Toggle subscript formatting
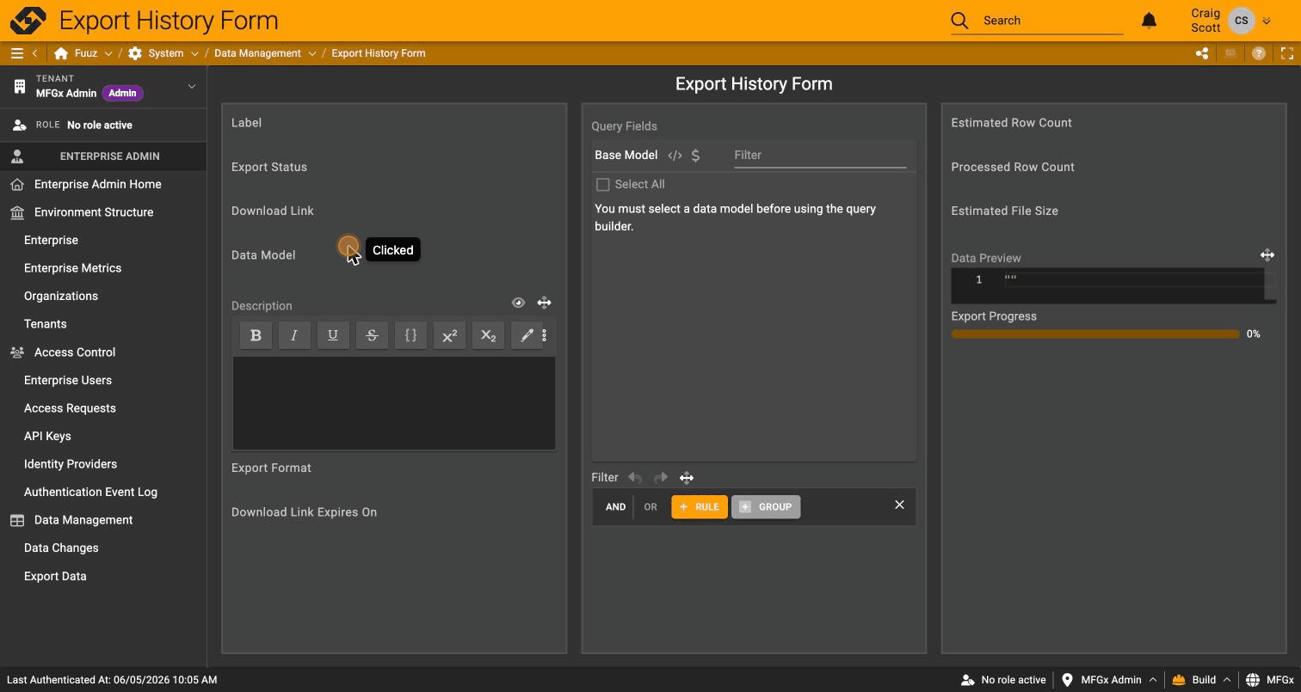 [488, 335]
